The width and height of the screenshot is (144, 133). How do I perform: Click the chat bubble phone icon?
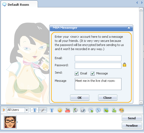(x=98, y=110)
